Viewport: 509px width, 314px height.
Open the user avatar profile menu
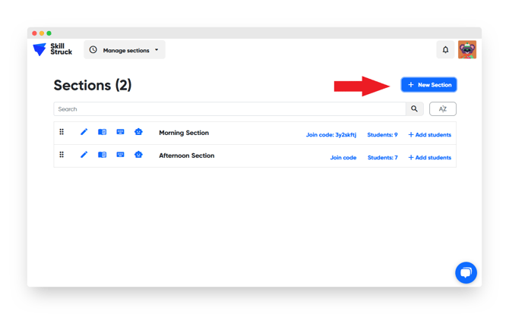[x=467, y=50]
